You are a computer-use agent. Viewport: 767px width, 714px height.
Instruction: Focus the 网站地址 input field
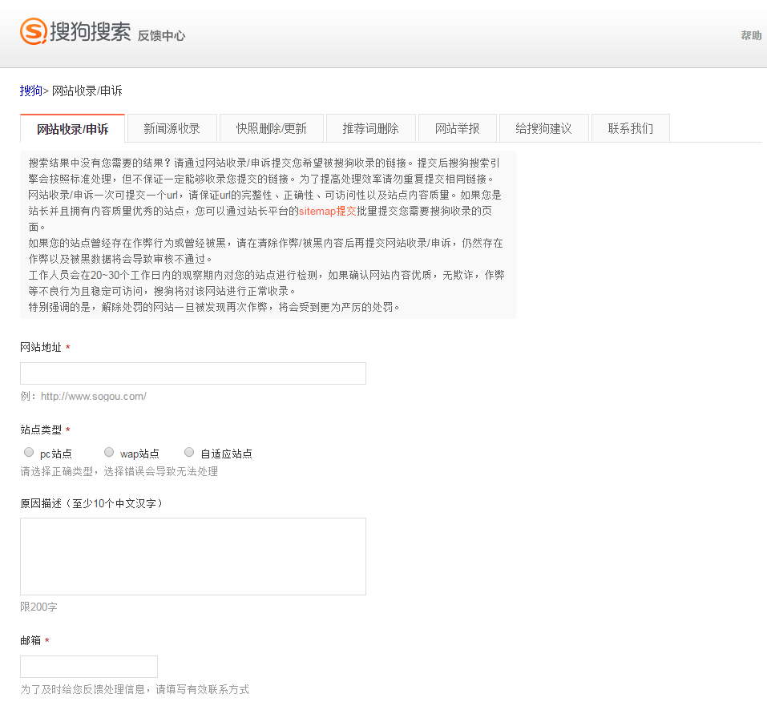[x=192, y=373]
